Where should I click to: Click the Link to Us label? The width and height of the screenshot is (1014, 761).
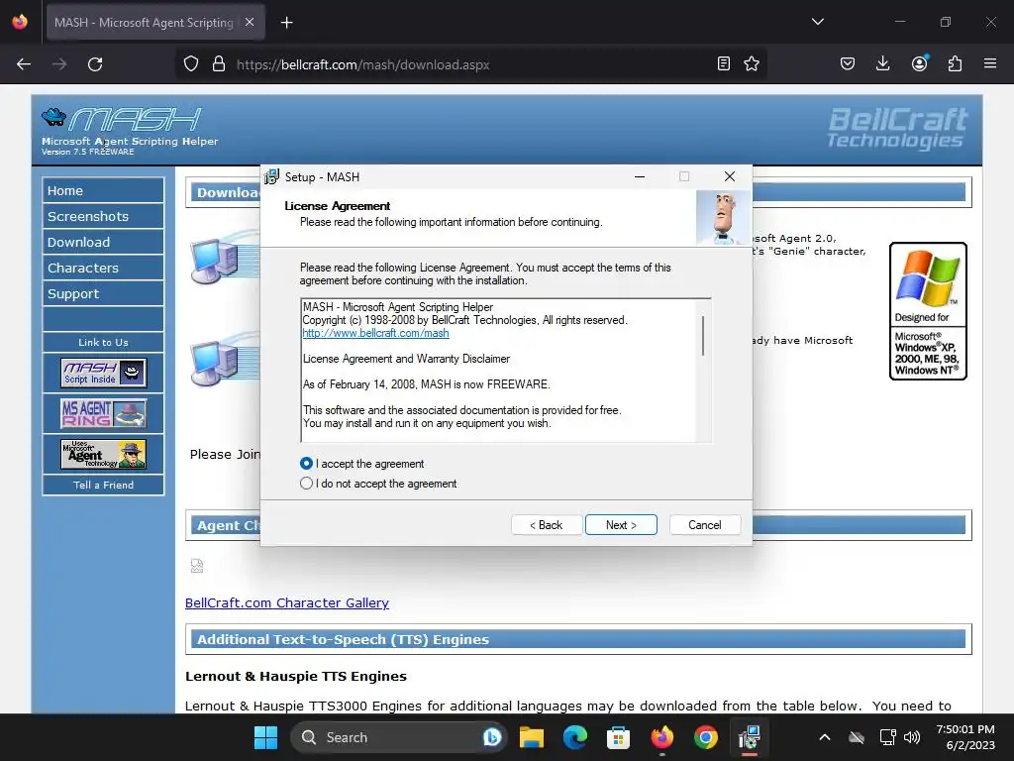tap(103, 342)
